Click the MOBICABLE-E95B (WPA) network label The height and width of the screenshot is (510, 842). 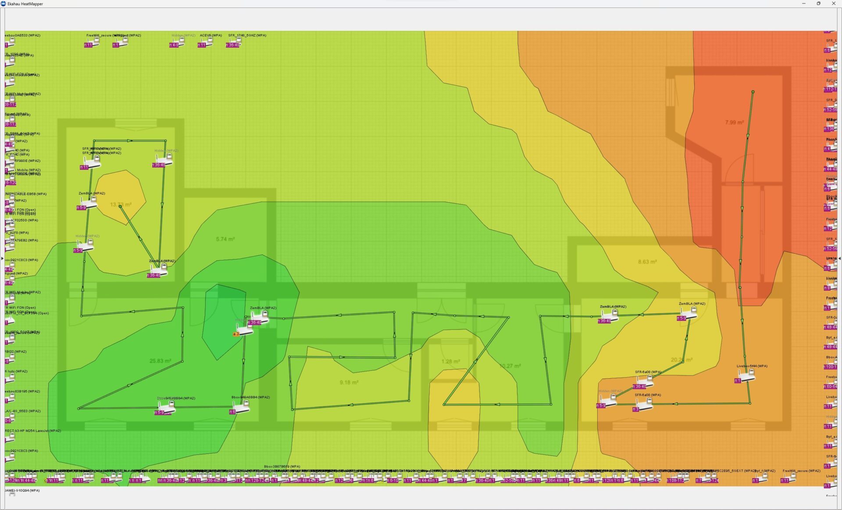tap(26, 194)
